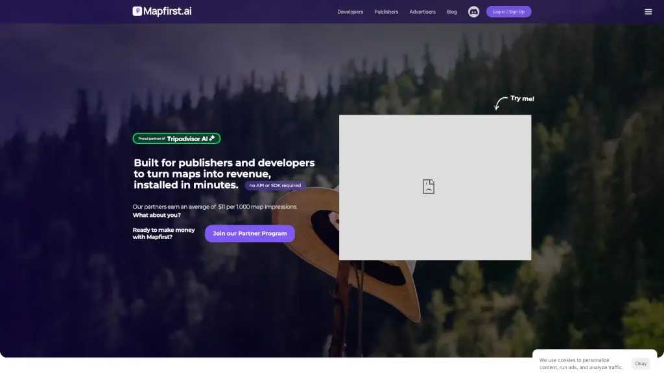Click the no API or SDK required pill

274,185
